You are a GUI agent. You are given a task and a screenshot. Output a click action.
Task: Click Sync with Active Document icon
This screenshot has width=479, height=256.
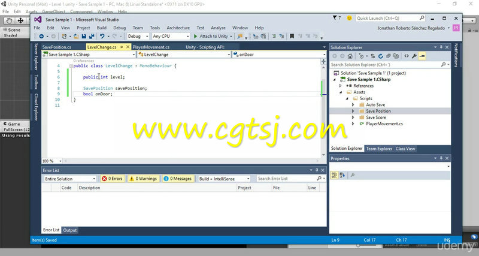tap(372, 56)
